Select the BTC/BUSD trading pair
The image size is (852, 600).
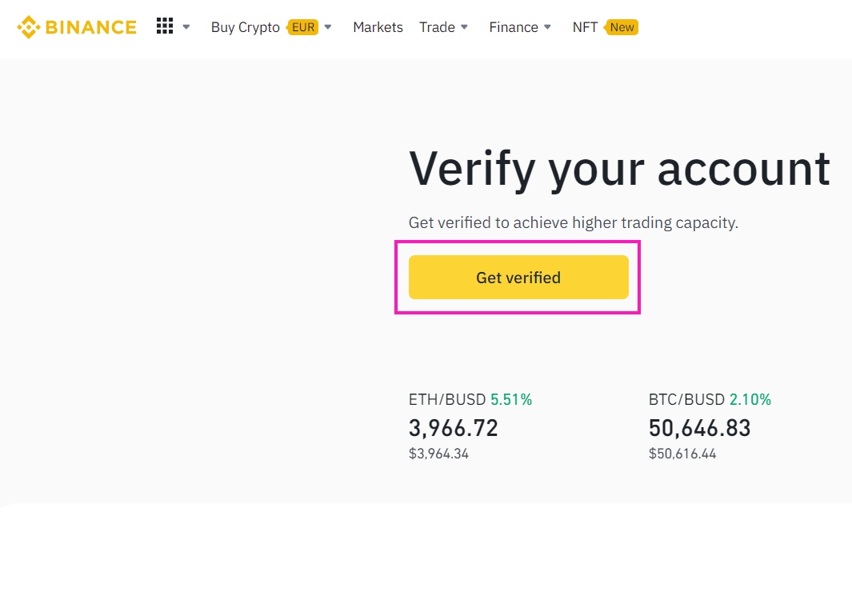(x=686, y=399)
